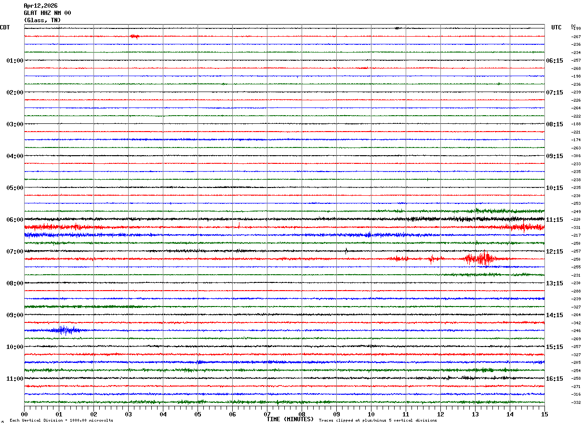Click the 14:15 UTC time label
The width and height of the screenshot is (583, 427).
click(554, 315)
